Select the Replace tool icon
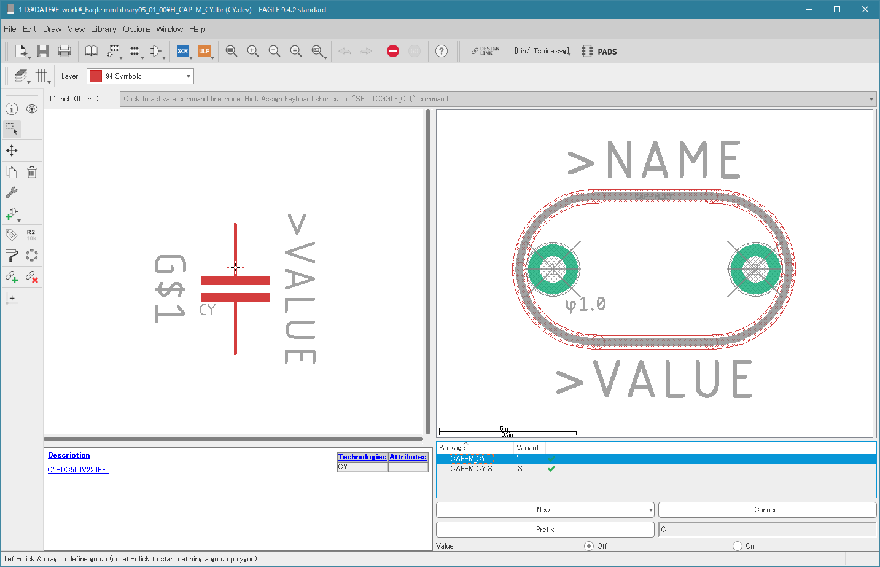The width and height of the screenshot is (880, 567). [x=32, y=256]
